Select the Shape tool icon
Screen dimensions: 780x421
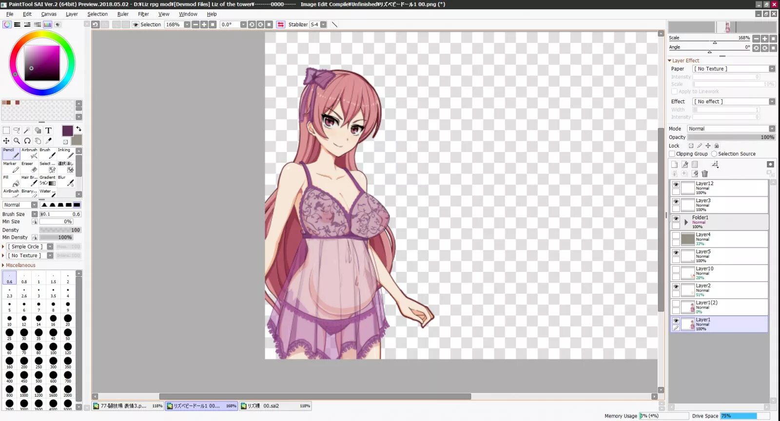38,130
